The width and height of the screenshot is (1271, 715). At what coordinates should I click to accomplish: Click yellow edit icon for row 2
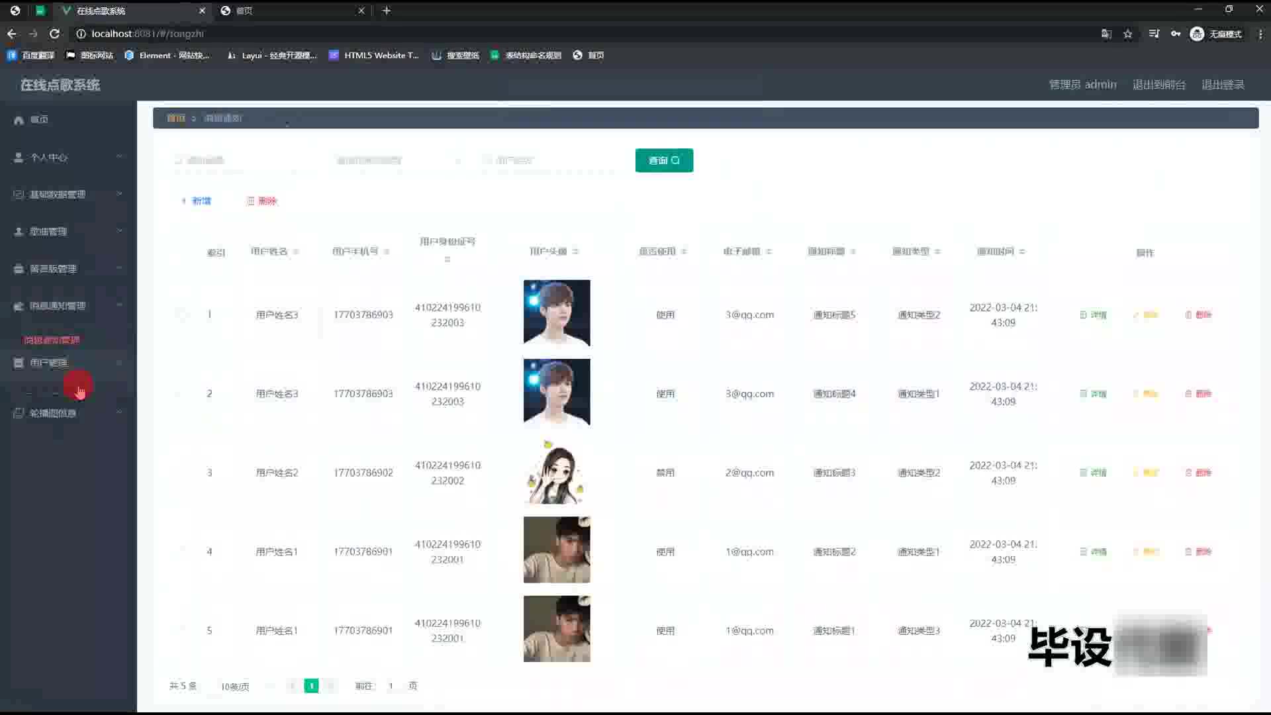click(x=1145, y=394)
